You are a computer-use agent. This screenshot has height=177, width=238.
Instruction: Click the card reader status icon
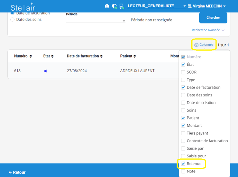121,6
